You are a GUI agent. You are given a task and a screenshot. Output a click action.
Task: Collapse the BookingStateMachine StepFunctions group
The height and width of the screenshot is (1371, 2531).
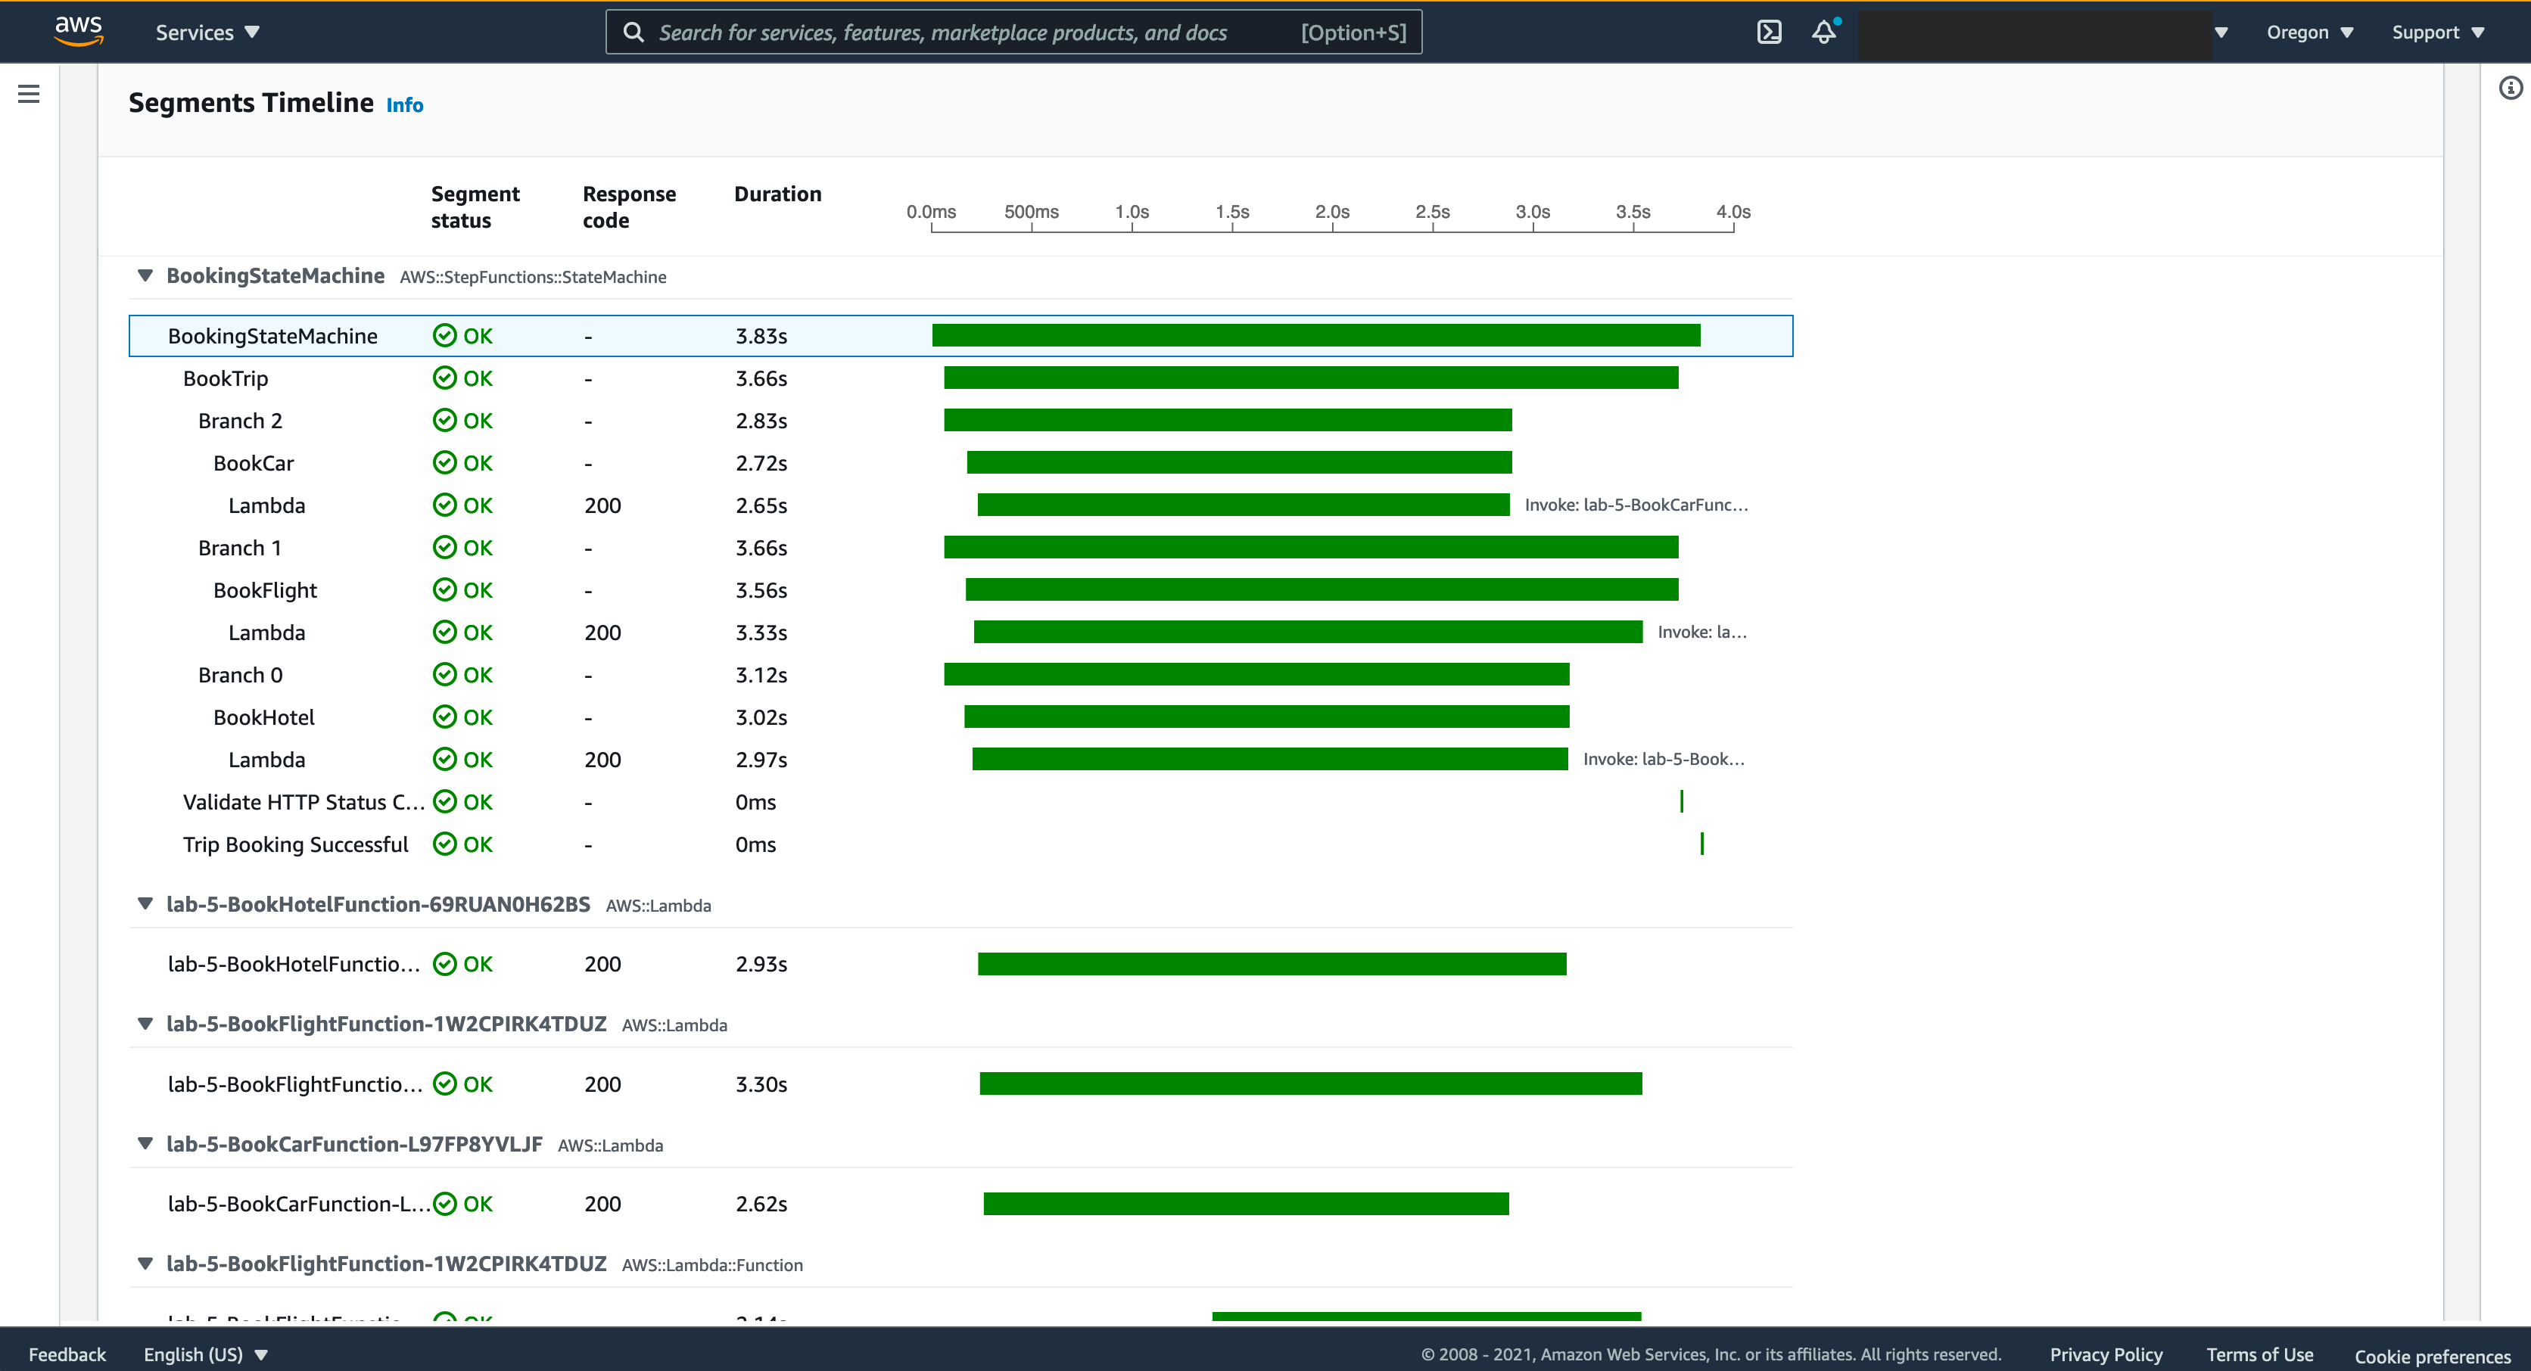145,276
